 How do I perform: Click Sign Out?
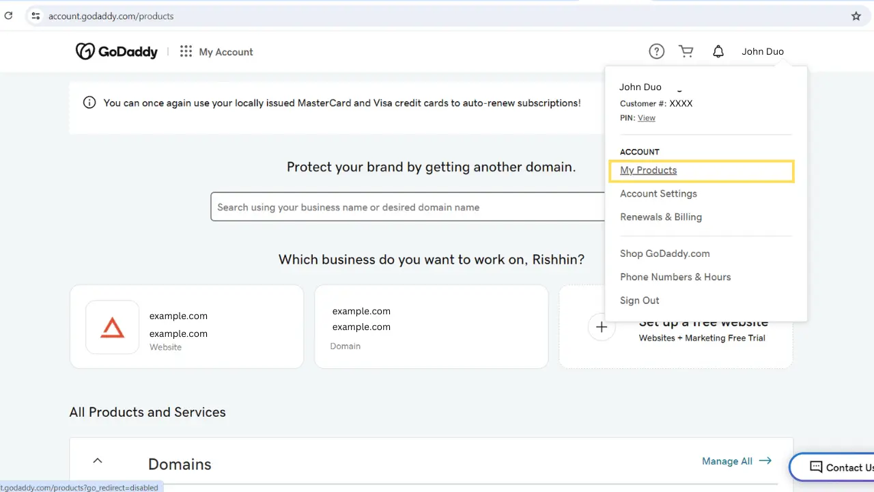pos(640,301)
